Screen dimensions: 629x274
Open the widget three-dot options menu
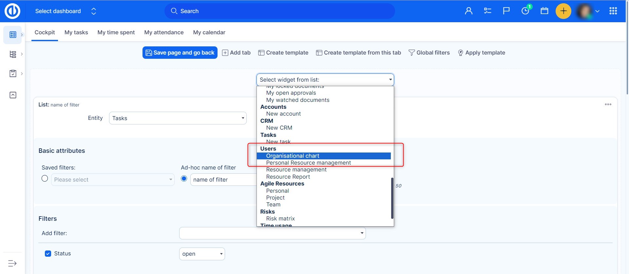pos(608,105)
